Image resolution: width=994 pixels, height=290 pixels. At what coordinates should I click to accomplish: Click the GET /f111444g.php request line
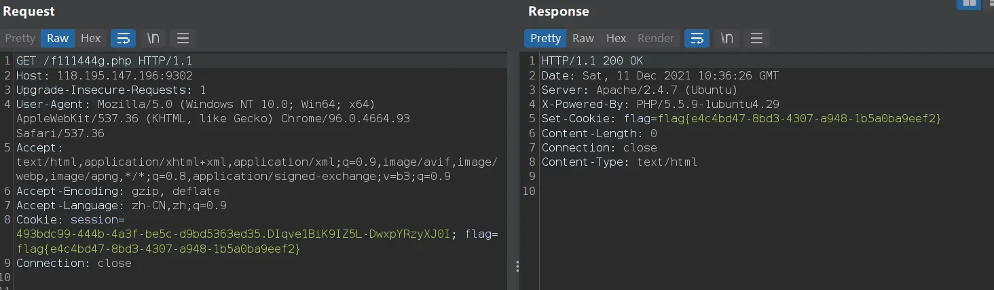[x=105, y=61]
